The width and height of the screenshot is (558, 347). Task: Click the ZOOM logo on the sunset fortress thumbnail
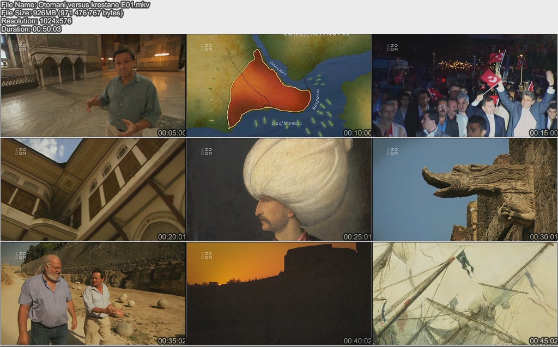208,255
